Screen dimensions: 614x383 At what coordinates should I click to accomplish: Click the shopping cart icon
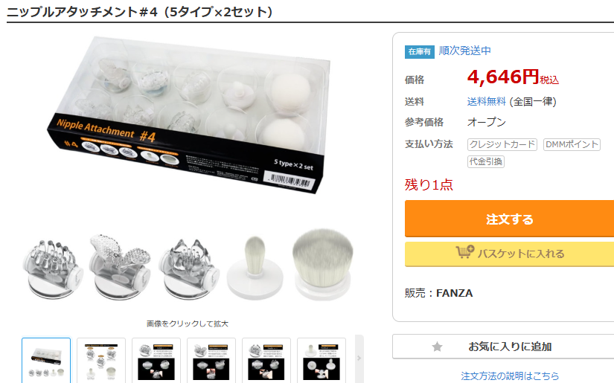click(x=465, y=251)
